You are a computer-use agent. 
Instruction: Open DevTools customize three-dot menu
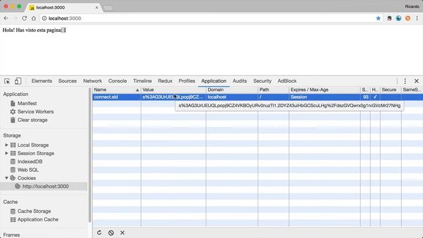click(405, 81)
